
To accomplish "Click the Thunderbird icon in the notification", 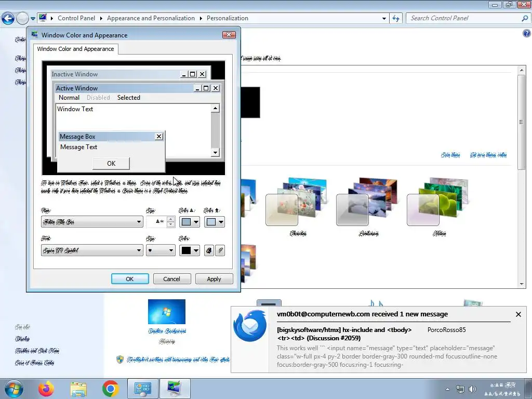I will [250, 326].
